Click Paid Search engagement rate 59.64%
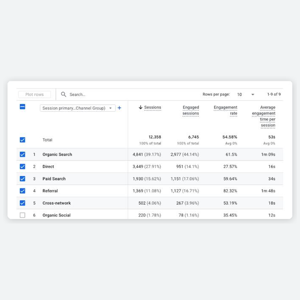Screen dimensions: 300x300 [230, 179]
